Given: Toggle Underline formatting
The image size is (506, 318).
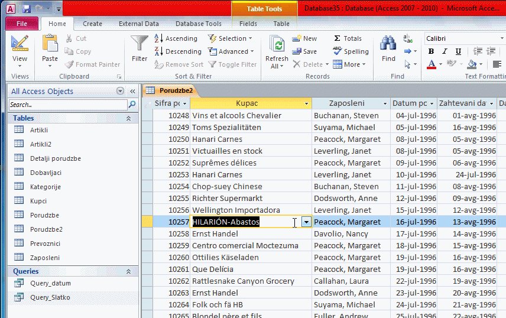Looking at the screenshot, I should (x=458, y=51).
